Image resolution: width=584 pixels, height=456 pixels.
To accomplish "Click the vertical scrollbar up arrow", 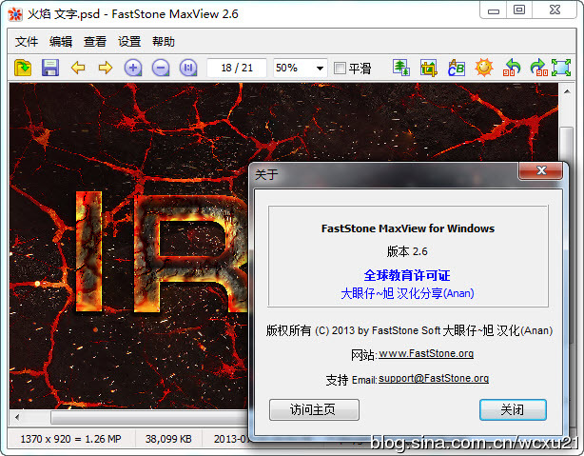I will pyautogui.click(x=567, y=91).
